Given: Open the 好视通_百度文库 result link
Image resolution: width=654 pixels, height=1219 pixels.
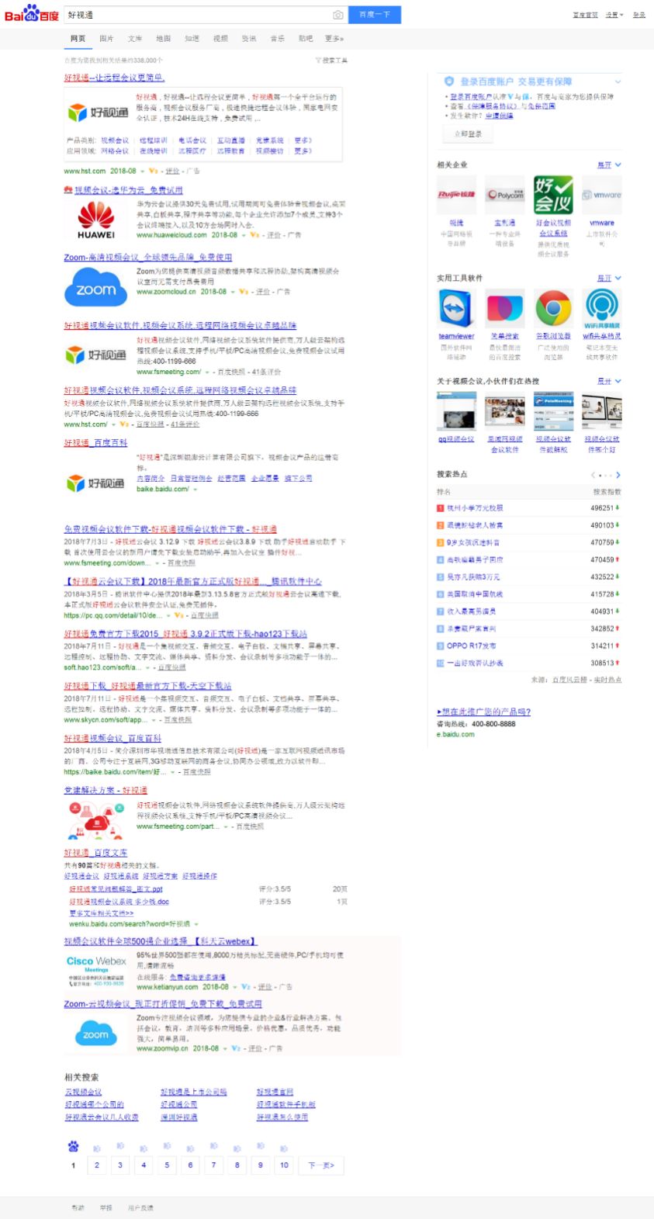Looking at the screenshot, I should click(95, 853).
